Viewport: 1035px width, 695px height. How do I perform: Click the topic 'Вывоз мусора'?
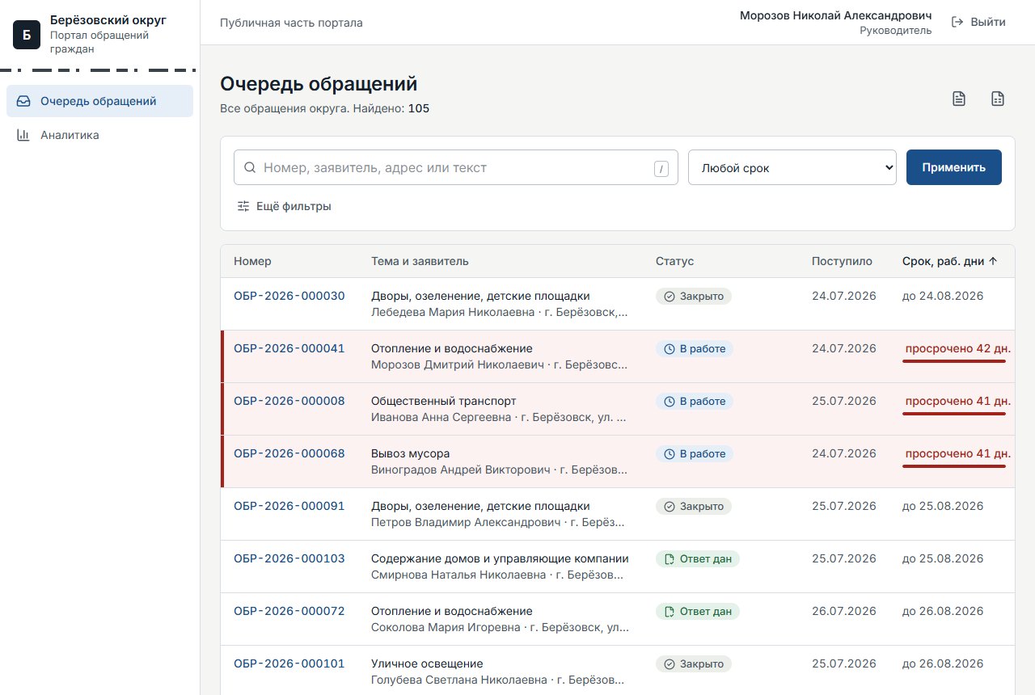[x=410, y=453]
